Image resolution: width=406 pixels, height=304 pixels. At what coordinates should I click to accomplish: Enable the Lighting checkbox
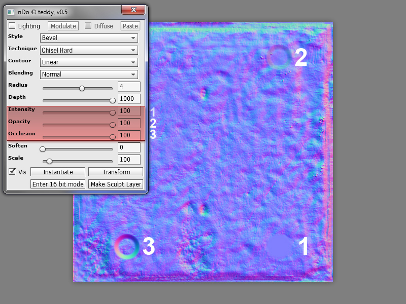pos(12,26)
